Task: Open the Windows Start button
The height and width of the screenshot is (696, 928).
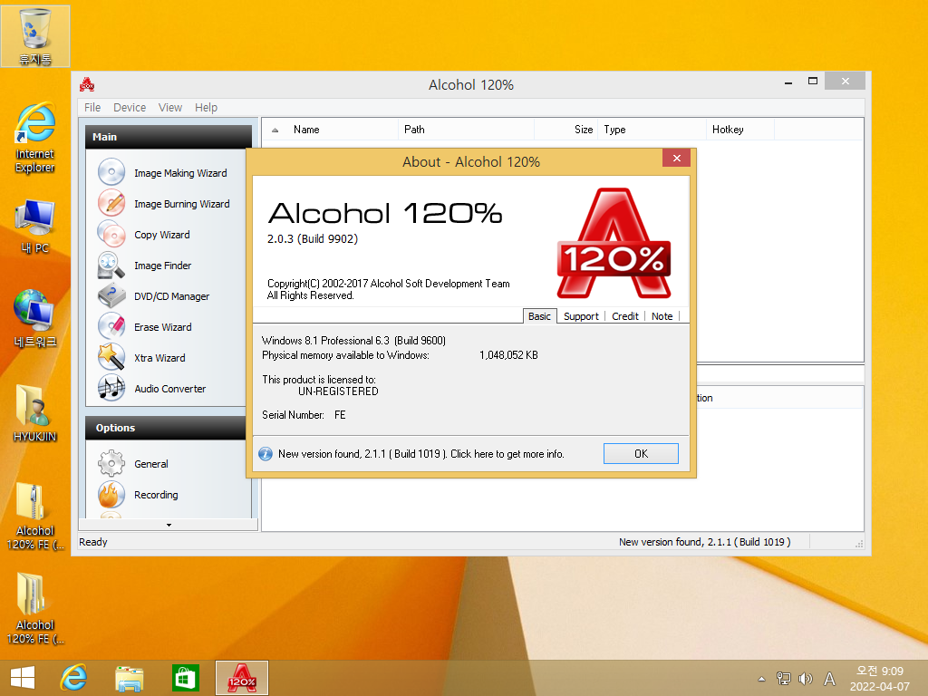Action: coord(23,678)
